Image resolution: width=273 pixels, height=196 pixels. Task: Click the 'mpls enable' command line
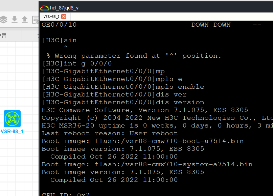[123, 87]
